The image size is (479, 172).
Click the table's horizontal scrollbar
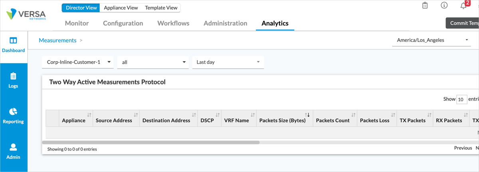coord(151,142)
